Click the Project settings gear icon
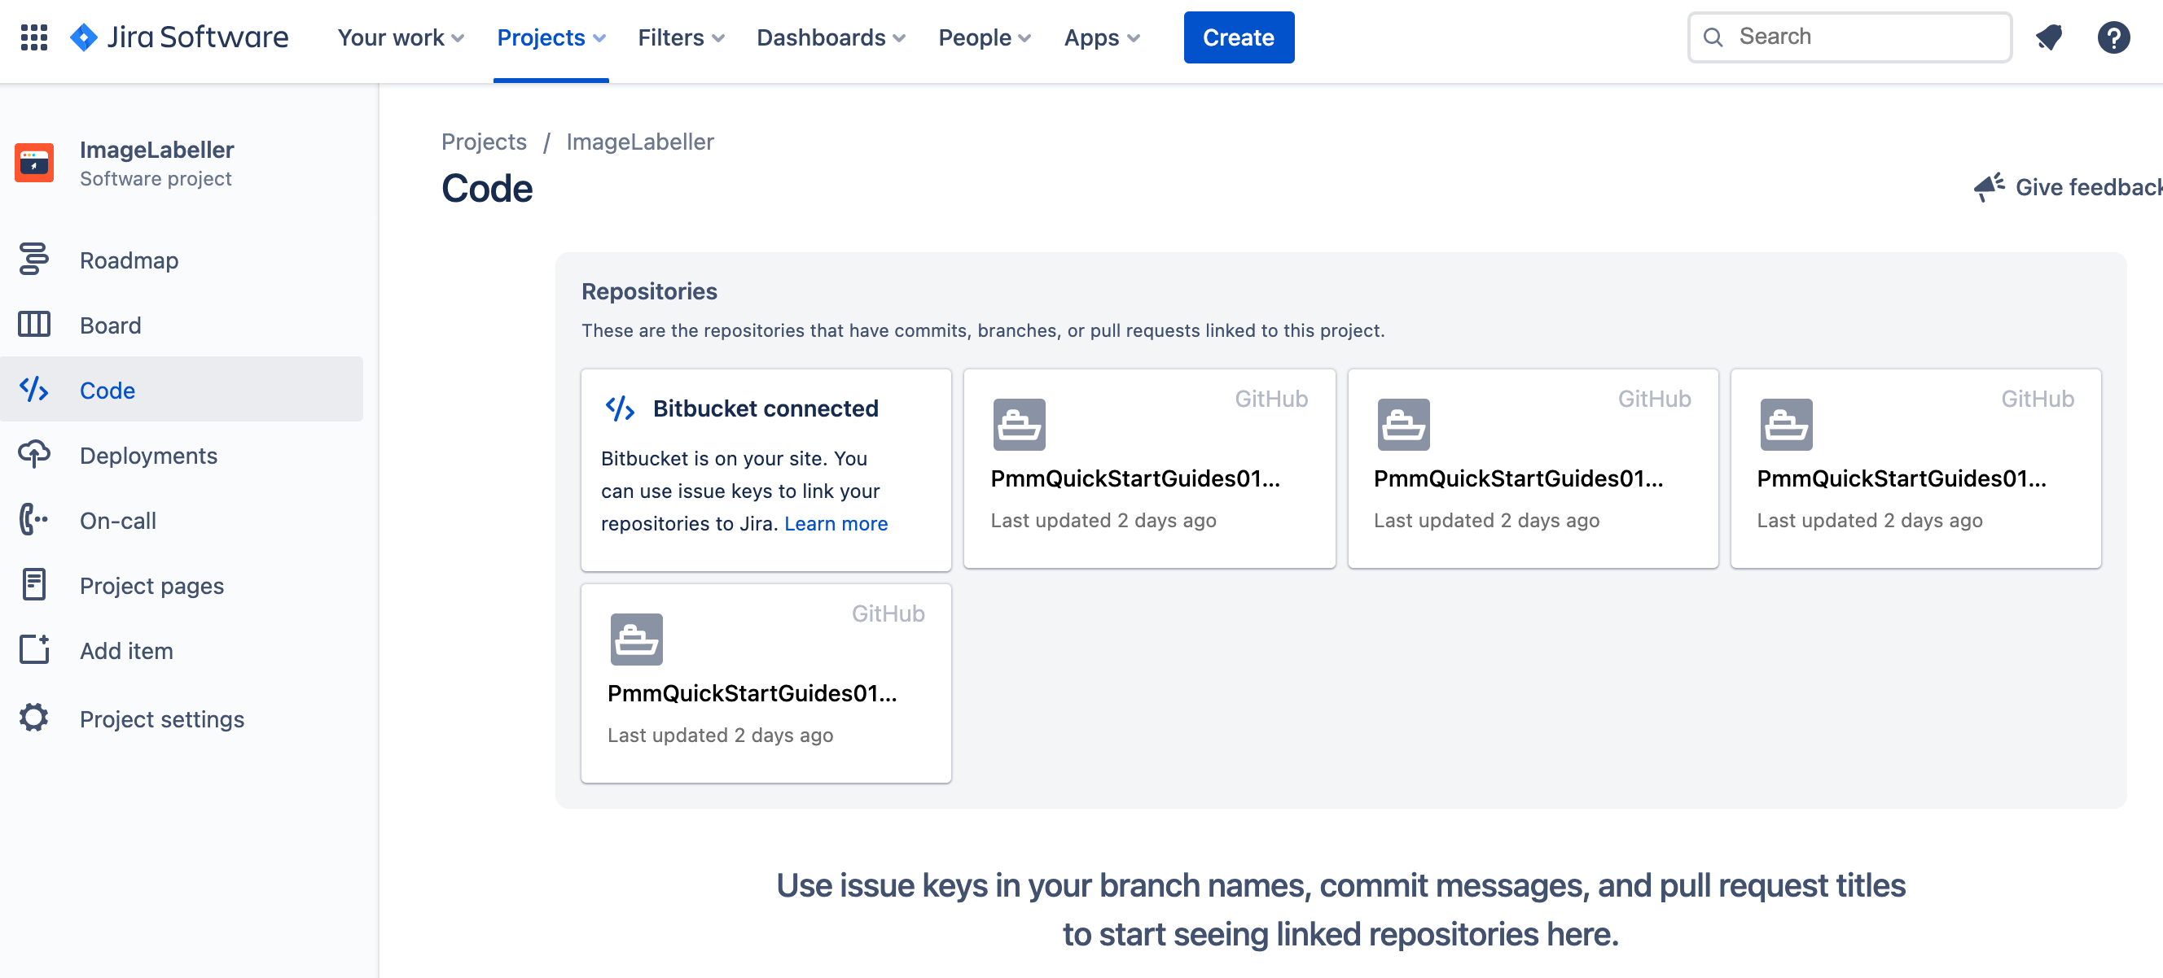The image size is (2163, 978). coord(33,718)
